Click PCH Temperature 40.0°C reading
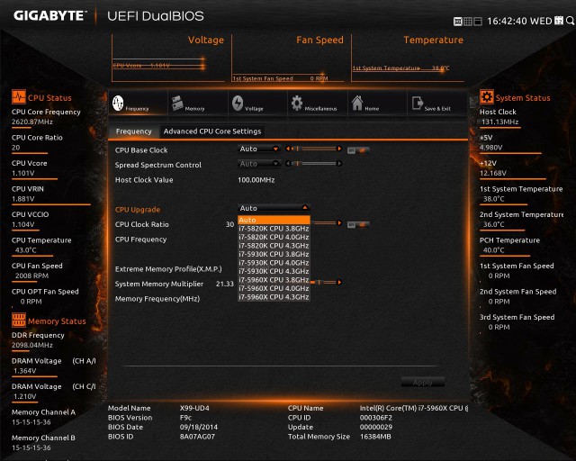The width and height of the screenshot is (576, 461). 494,250
